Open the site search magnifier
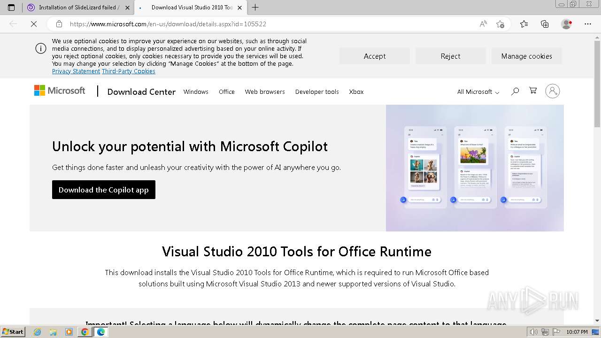Viewport: 601px width, 338px height. click(515, 91)
